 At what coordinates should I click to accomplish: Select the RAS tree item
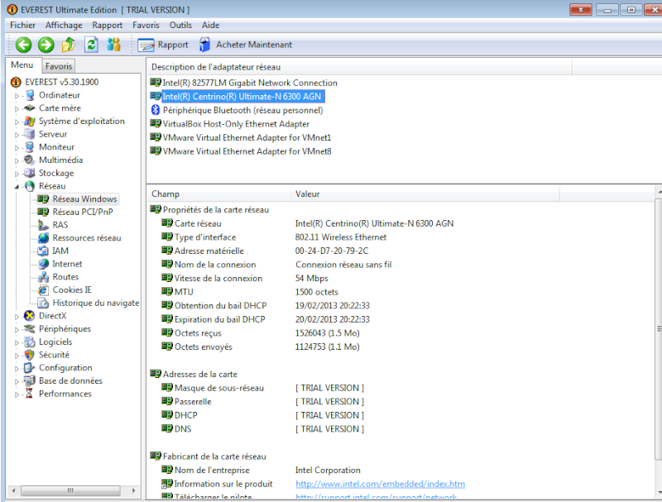(60, 225)
